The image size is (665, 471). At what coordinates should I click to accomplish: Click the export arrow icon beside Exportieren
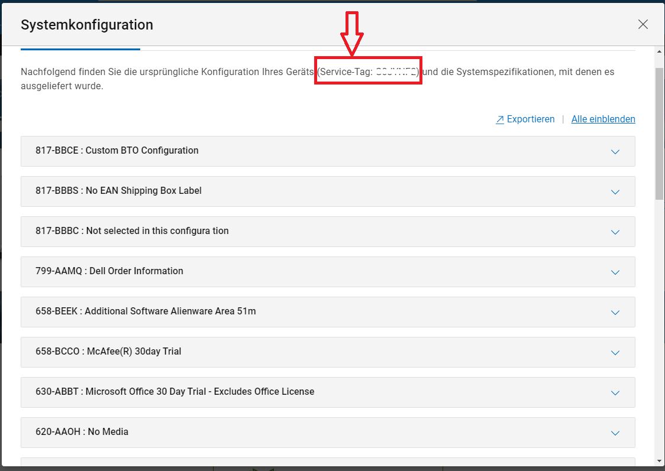tap(499, 120)
